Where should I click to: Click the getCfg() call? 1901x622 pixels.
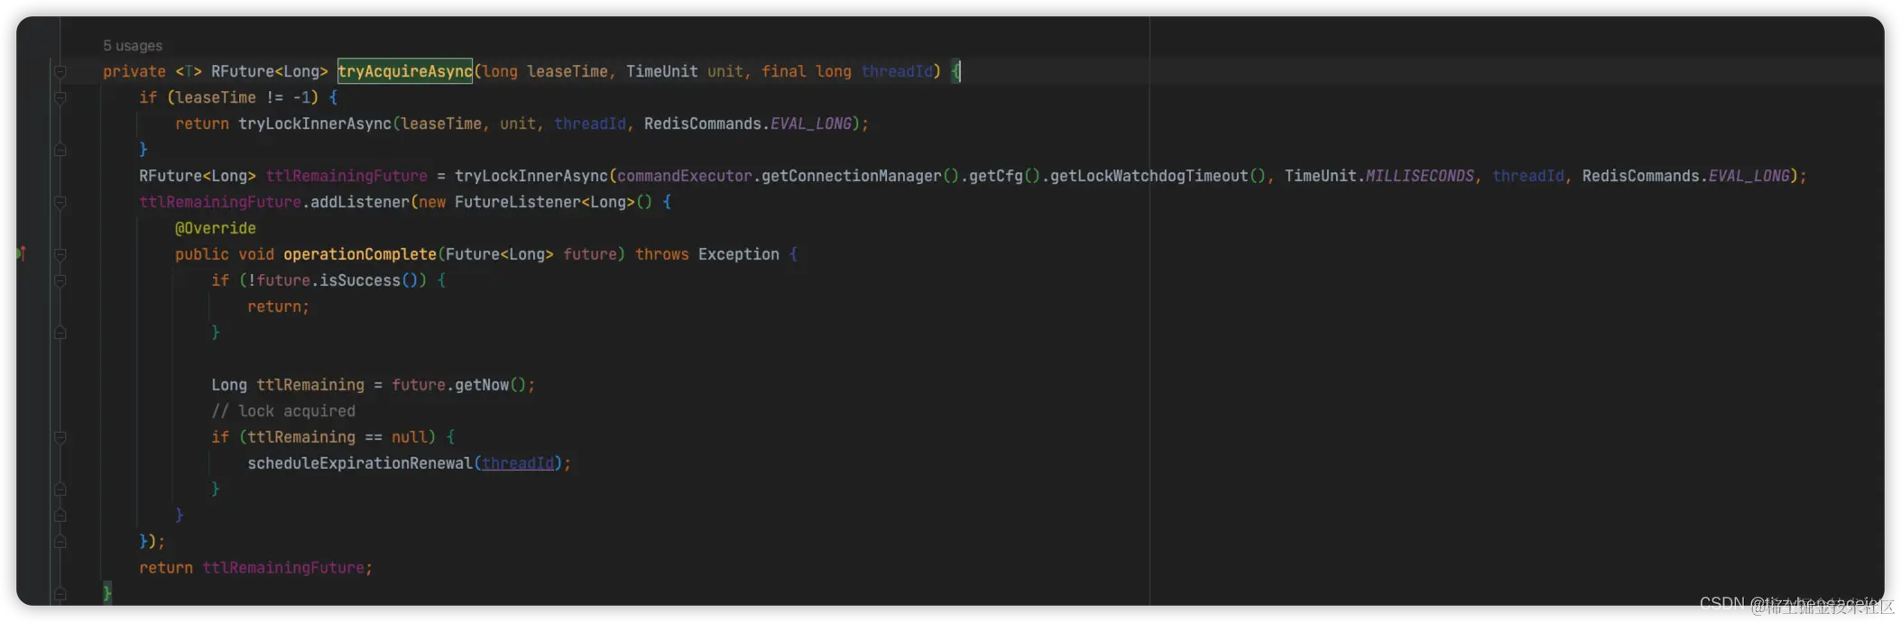pos(1005,176)
